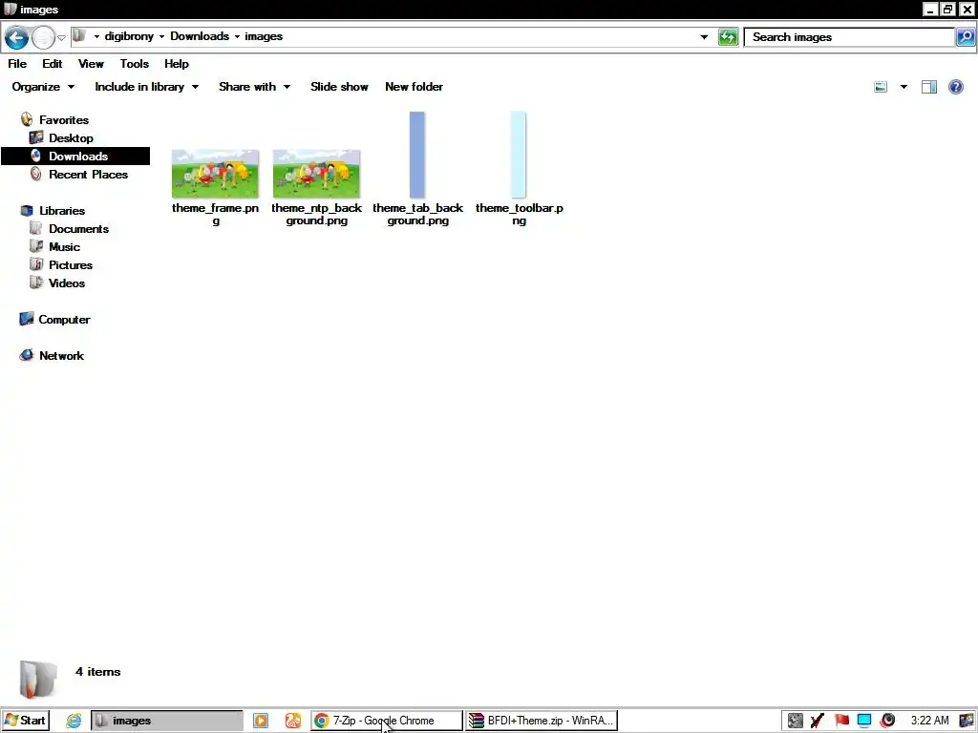Open the Help menu
The image size is (978, 733).
(177, 64)
